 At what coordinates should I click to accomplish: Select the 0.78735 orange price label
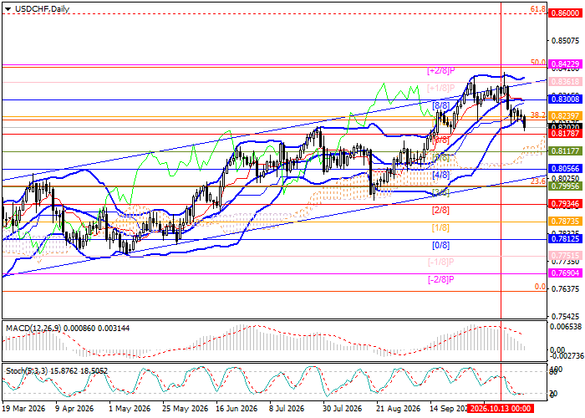coord(565,222)
